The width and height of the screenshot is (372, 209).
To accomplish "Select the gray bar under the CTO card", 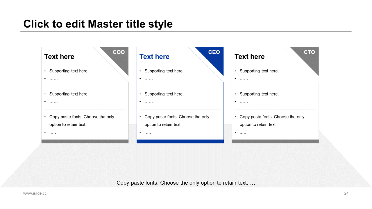I will 275,141.
